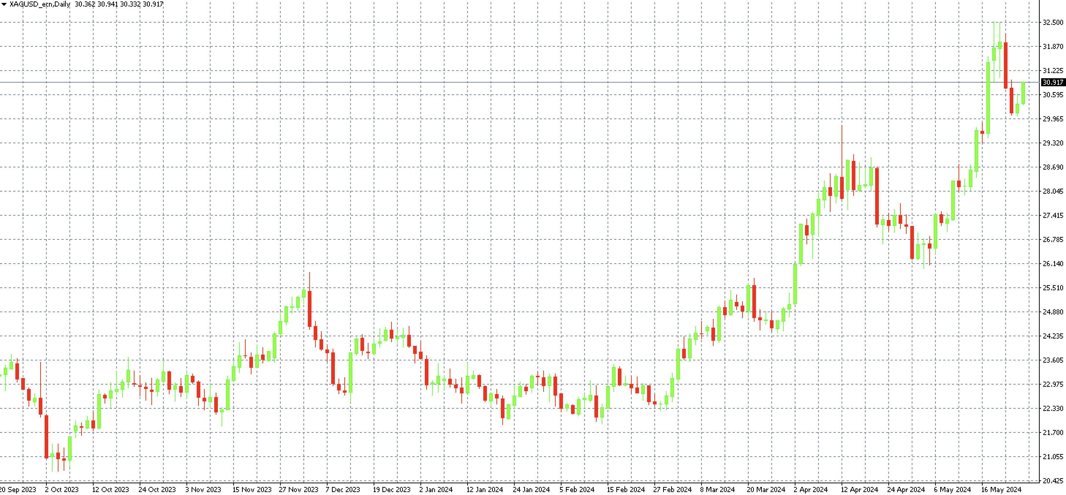The width and height of the screenshot is (1066, 495).
Task: Click the 23.605 label on price scale
Action: (1052, 360)
